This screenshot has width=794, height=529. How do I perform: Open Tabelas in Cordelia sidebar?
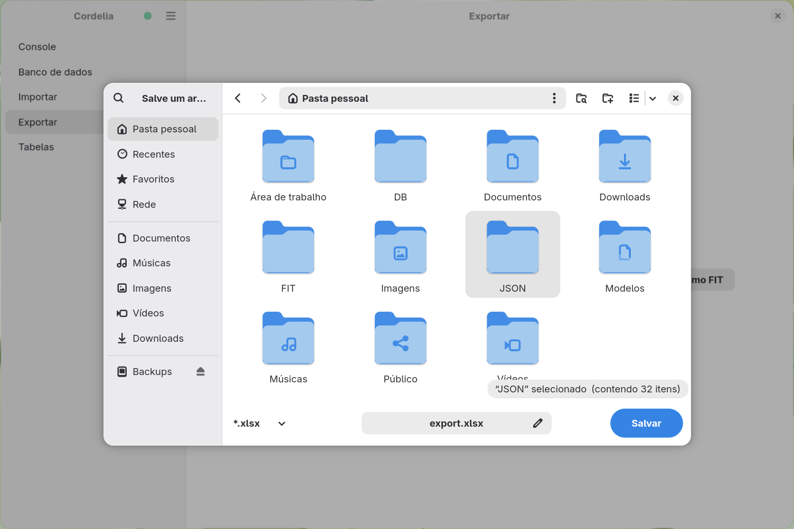54,147
